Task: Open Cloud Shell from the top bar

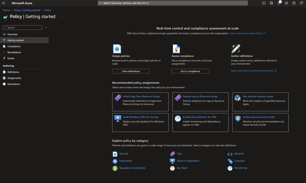Action: pyautogui.click(x=264, y=3)
